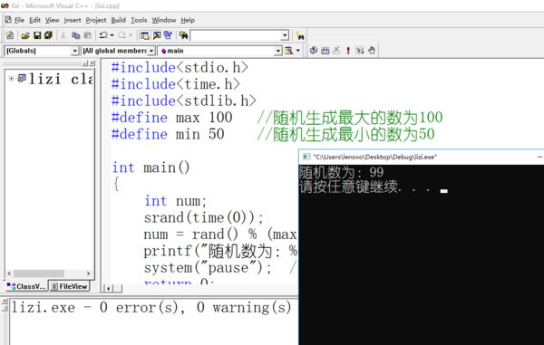This screenshot has height=345, width=544.
Task: Click the workspace panel dock toggle button
Action: (x=85, y=63)
